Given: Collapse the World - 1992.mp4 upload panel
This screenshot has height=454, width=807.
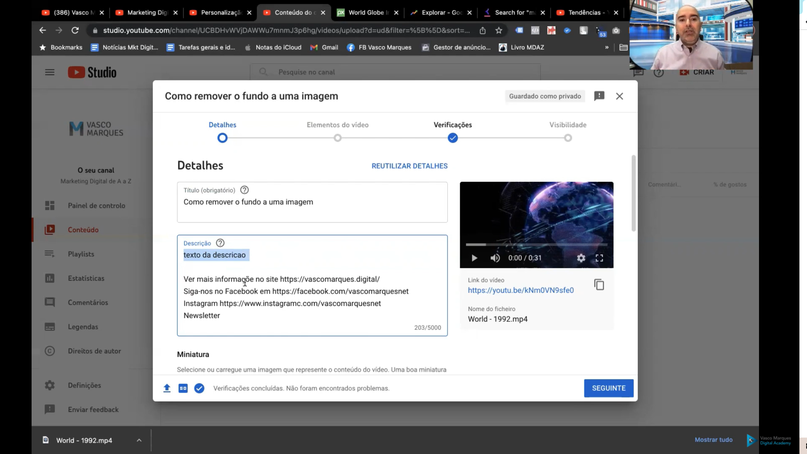Looking at the screenshot, I should coord(139,440).
